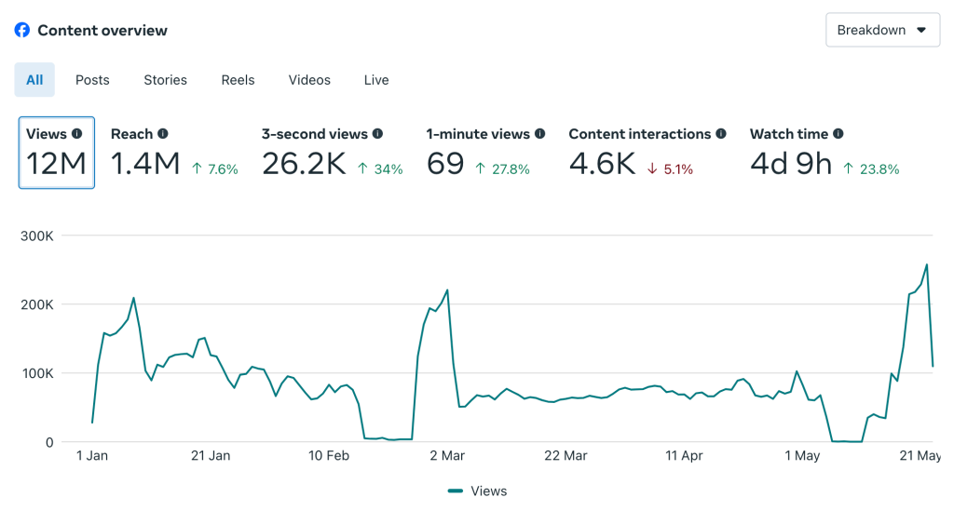Image resolution: width=954 pixels, height=511 pixels.
Task: Click the 1 May x-axis label
Action: [x=802, y=456]
